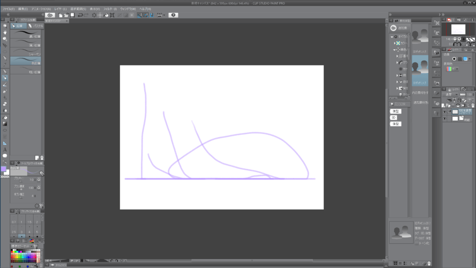Select the Ruler triangle tool
This screenshot has height=268, width=476.
5,143
